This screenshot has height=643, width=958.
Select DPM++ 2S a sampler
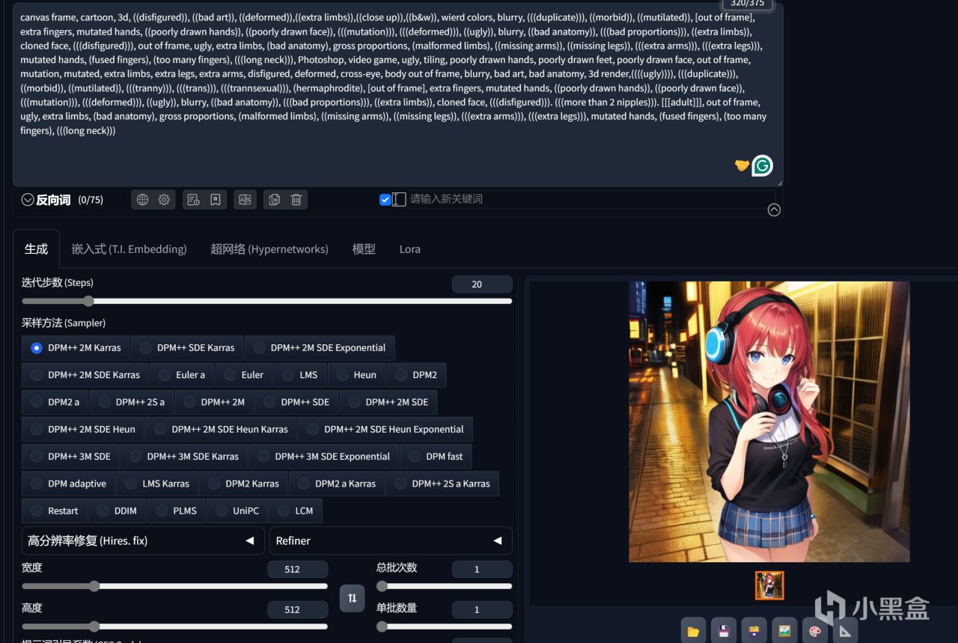(x=132, y=402)
